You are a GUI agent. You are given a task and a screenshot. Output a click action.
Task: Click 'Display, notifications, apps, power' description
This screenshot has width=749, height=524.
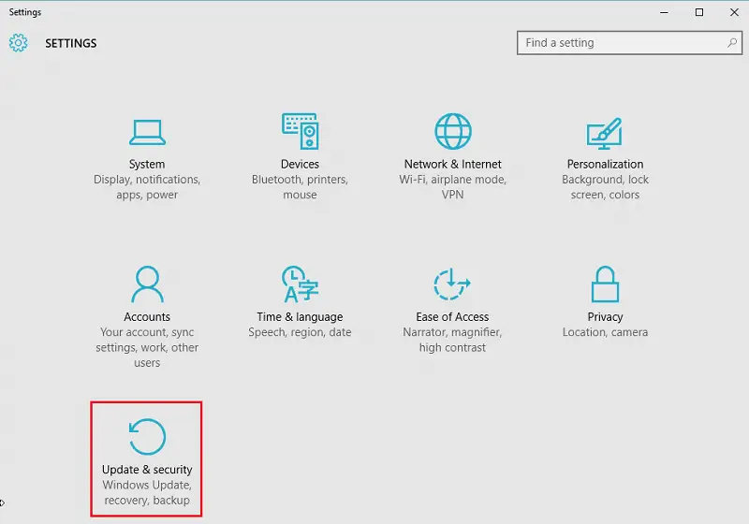point(147,187)
